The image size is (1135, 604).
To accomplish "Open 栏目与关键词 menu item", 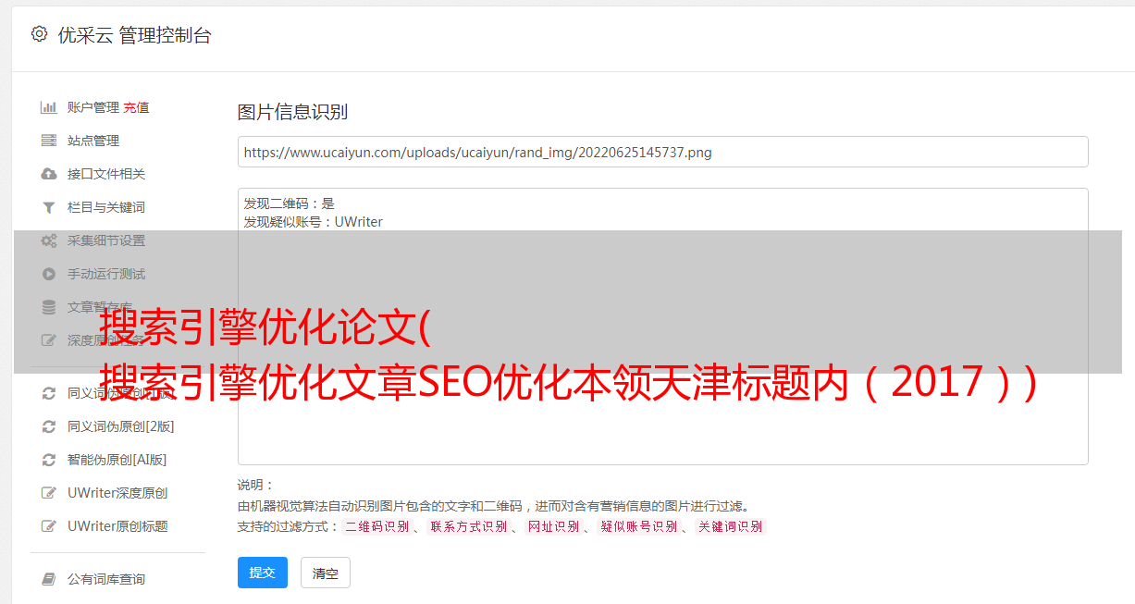I will point(106,207).
